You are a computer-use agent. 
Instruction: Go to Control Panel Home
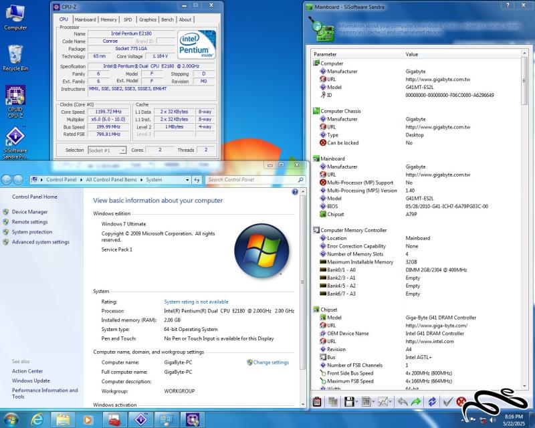(35, 197)
